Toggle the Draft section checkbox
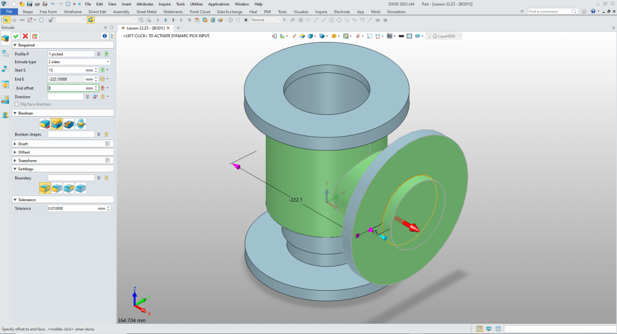The width and height of the screenshot is (617, 334). [107, 144]
